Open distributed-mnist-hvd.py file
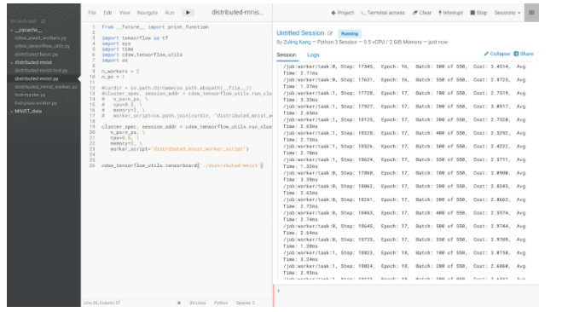 tap(41, 71)
